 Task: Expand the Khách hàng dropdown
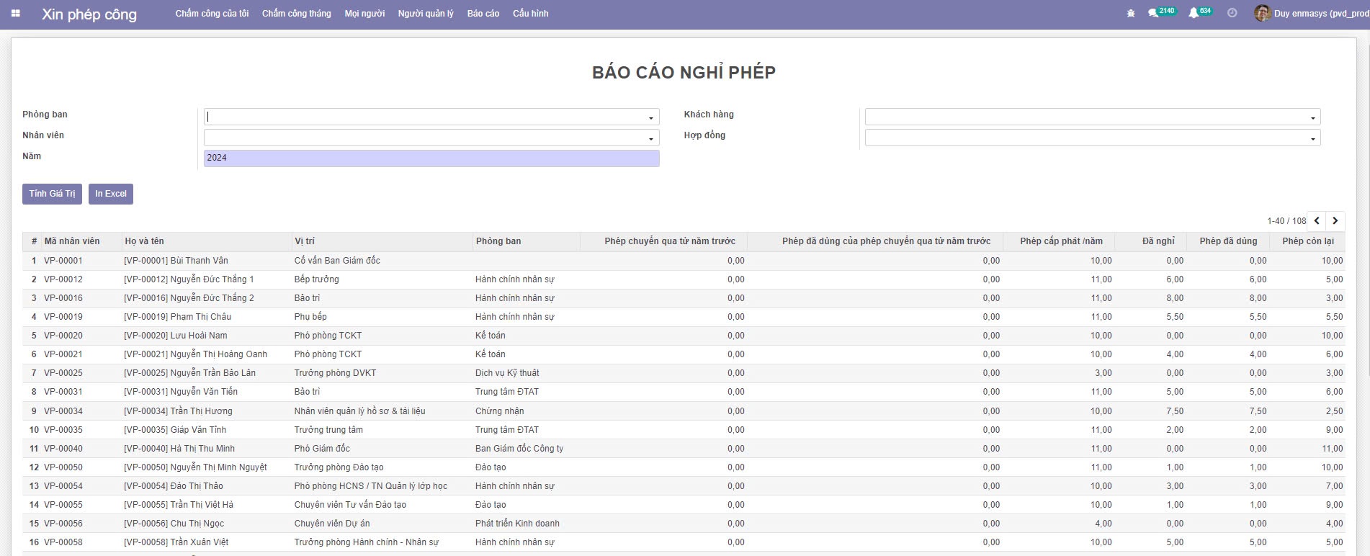click(x=1312, y=117)
